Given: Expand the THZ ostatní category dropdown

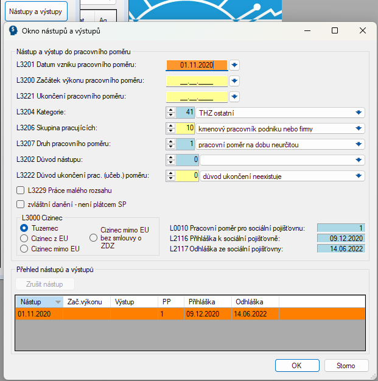Looking at the screenshot, I should pos(359,113).
